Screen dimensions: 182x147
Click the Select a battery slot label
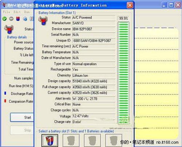(x=76, y=131)
